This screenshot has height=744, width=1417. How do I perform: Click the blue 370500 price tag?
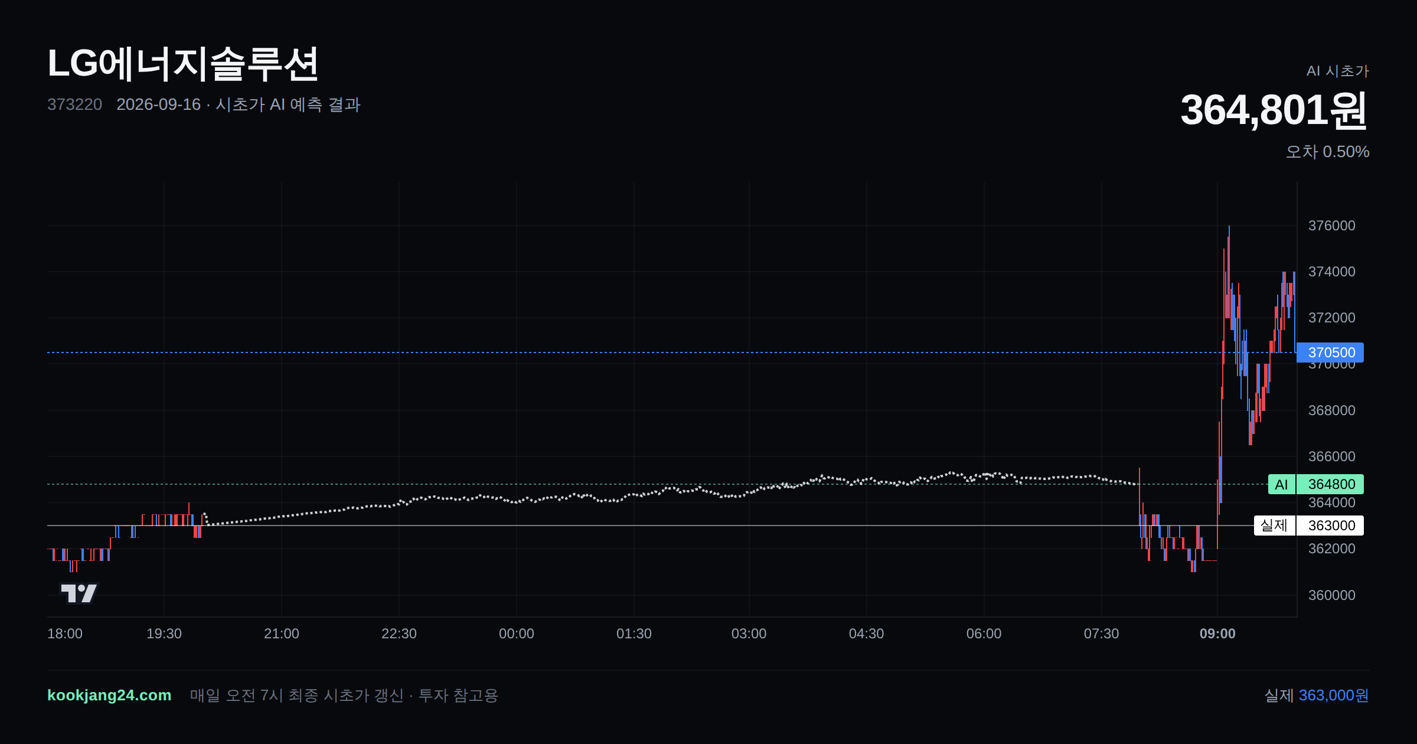pyautogui.click(x=1330, y=353)
